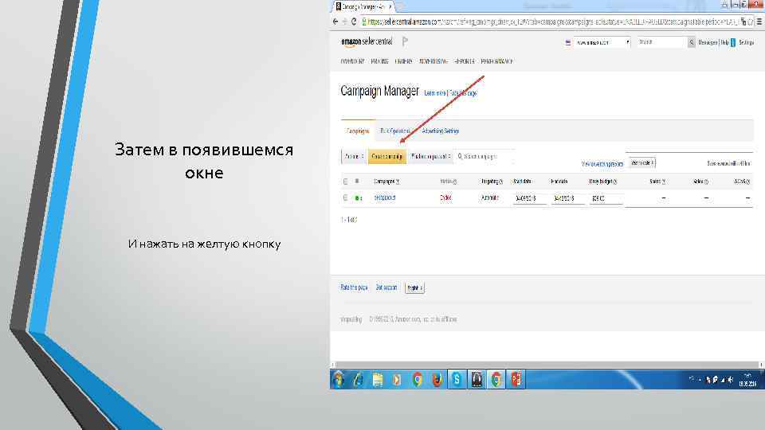
Task: Open the marketplace selector dropdown
Action: [x=601, y=42]
